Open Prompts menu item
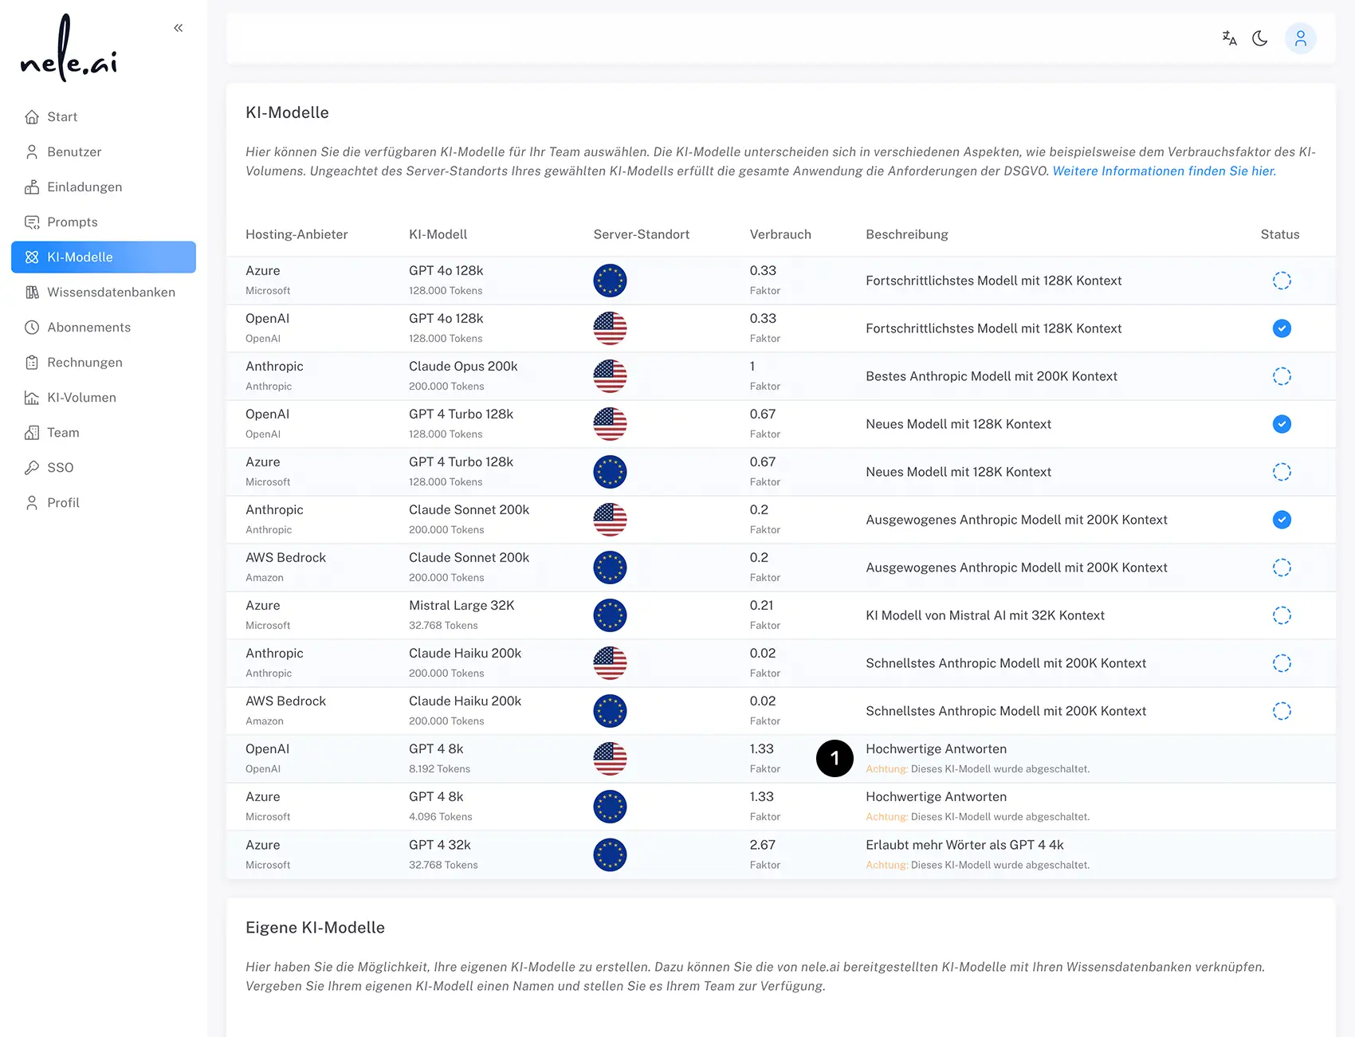Screen dimensions: 1355x1037 pos(104,222)
